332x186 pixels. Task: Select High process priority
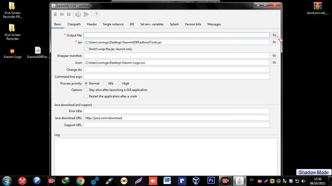point(119,83)
